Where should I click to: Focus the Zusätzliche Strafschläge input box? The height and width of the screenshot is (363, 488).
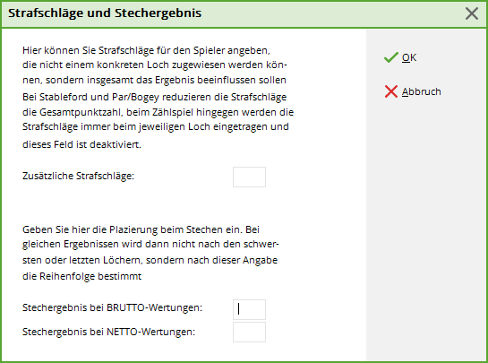249,177
